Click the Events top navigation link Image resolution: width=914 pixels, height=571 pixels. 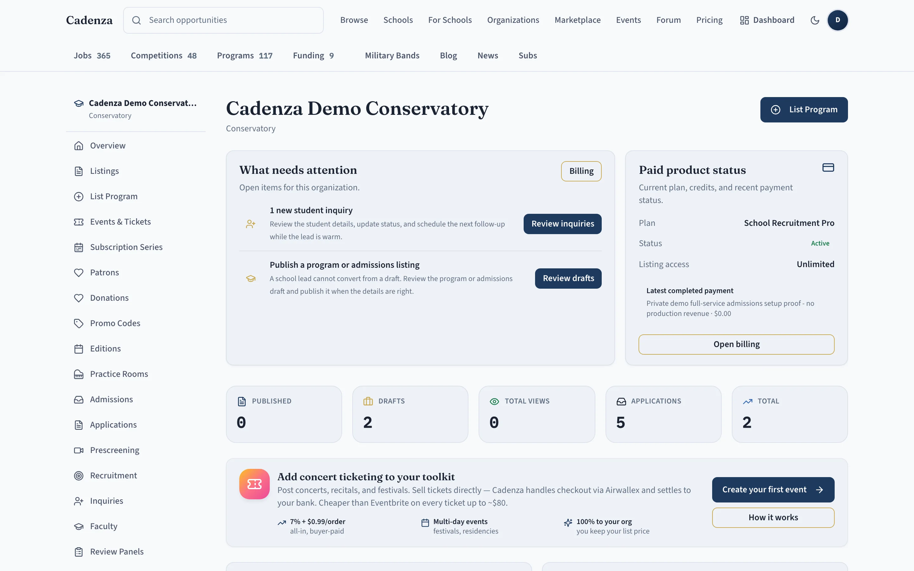[628, 20]
